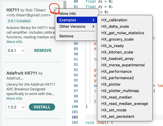Open version dropdown showing 0.6.1
Screen dimensions: 163x126
coord(16,50)
